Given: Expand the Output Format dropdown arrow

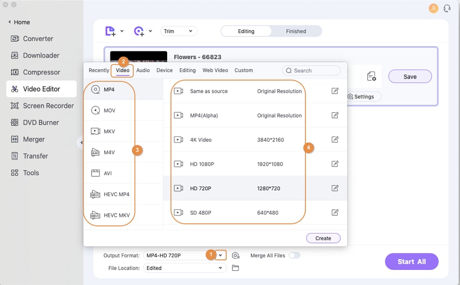Looking at the screenshot, I should pyautogui.click(x=220, y=255).
